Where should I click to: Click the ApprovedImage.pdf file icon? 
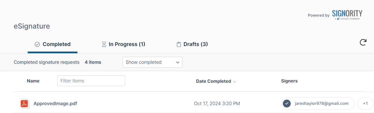coord(24,103)
